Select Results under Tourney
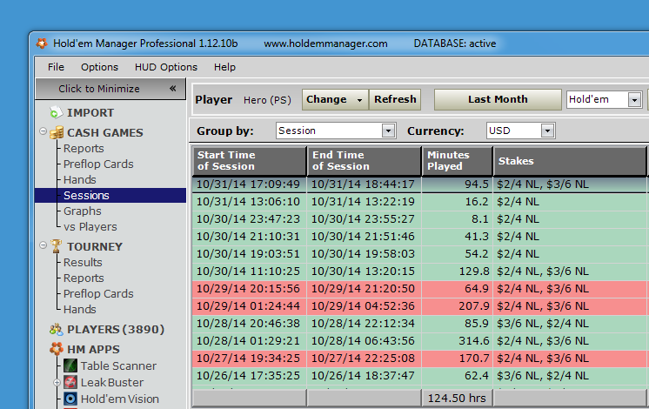Screen dimensions: 649x409 (83, 263)
